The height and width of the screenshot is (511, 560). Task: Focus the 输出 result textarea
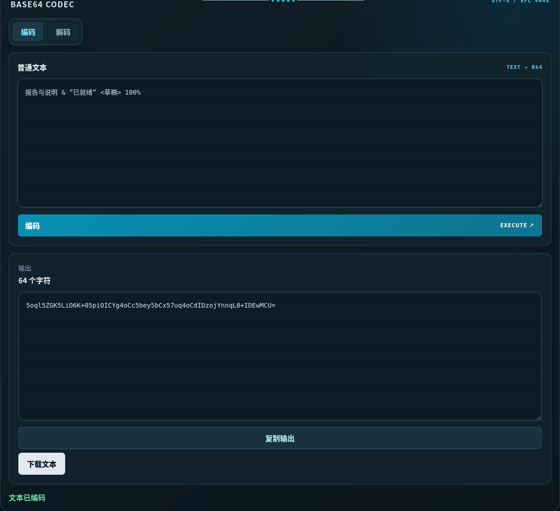coord(280,356)
